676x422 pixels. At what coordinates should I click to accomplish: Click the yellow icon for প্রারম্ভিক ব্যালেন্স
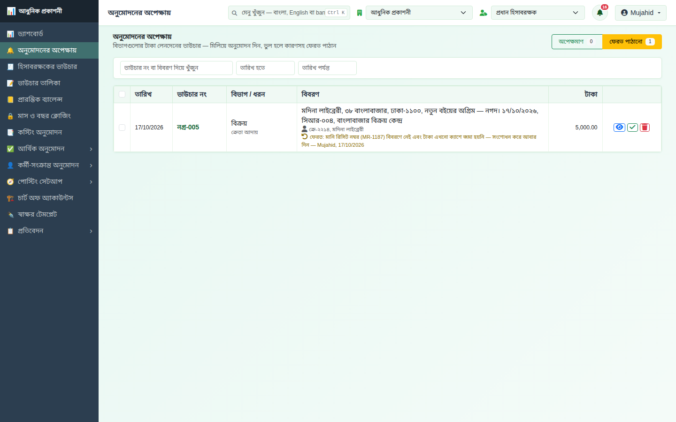coord(10,99)
